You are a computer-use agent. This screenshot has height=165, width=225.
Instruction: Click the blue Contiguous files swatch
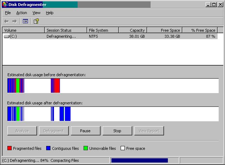pos(48,148)
